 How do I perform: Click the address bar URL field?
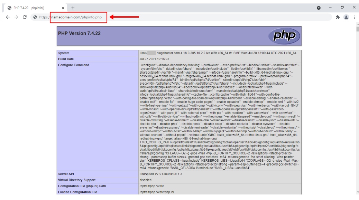click(181, 17)
